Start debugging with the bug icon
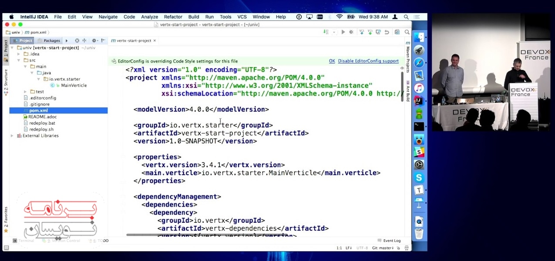The height and width of the screenshot is (261, 555). pos(351,32)
